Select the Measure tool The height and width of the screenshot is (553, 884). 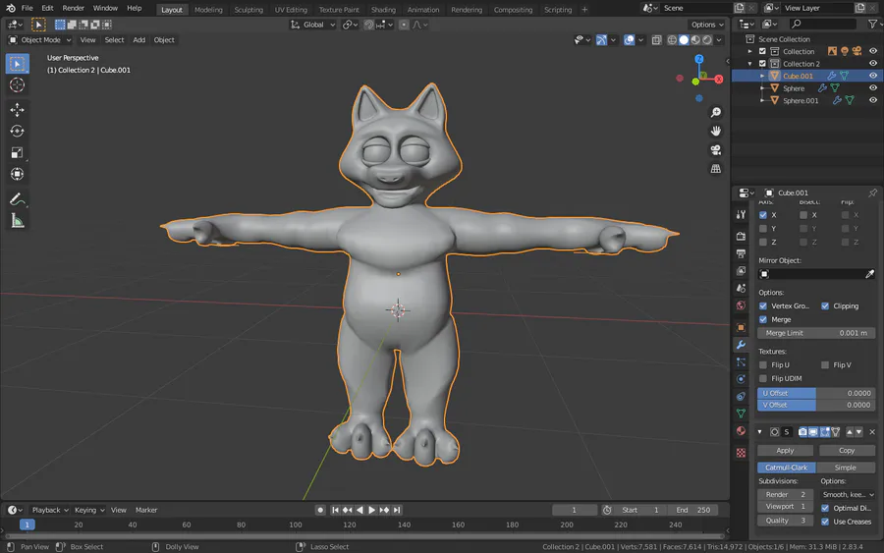17,221
